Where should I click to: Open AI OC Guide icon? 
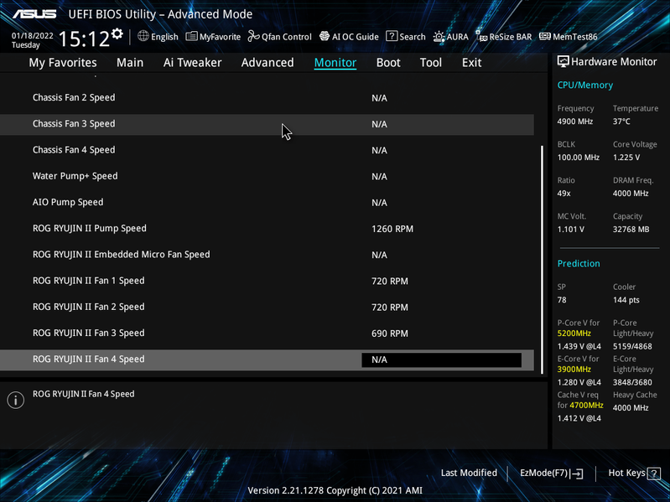pyautogui.click(x=325, y=36)
